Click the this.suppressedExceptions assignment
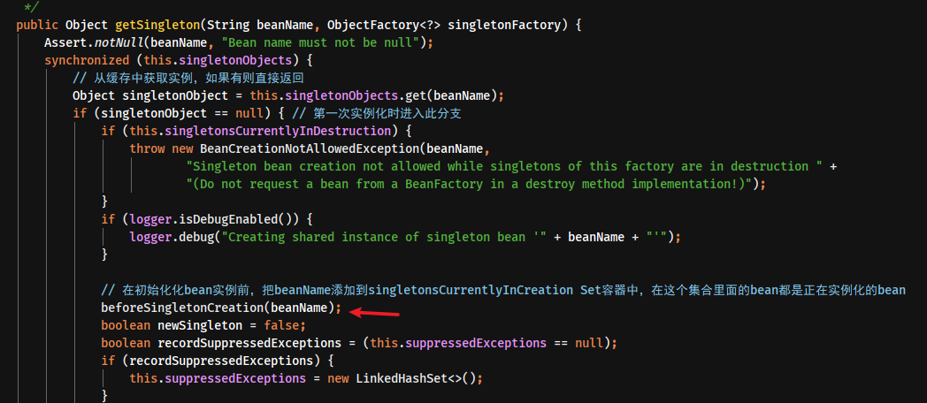Image resolution: width=927 pixels, height=403 pixels. (306, 379)
